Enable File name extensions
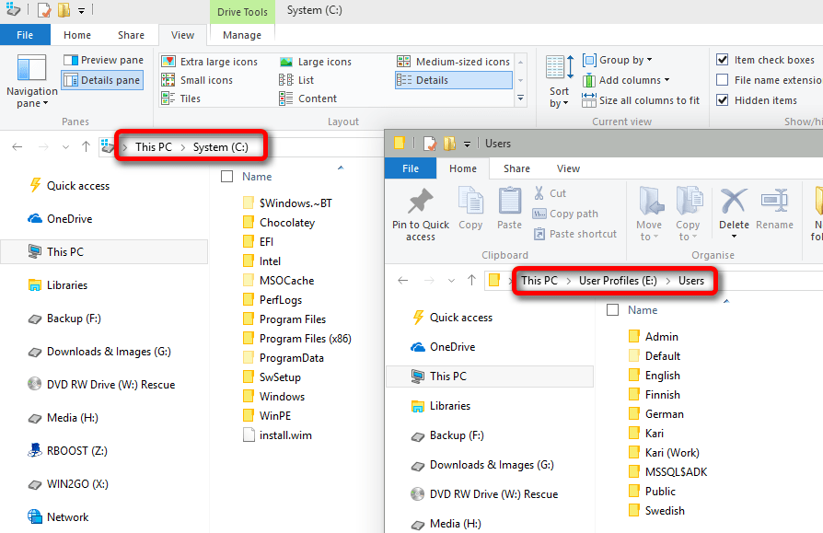Viewport: 823px width, 533px height. click(724, 79)
